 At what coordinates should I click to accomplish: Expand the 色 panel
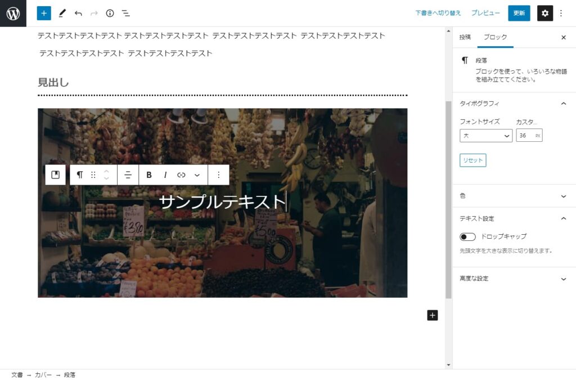tap(513, 196)
